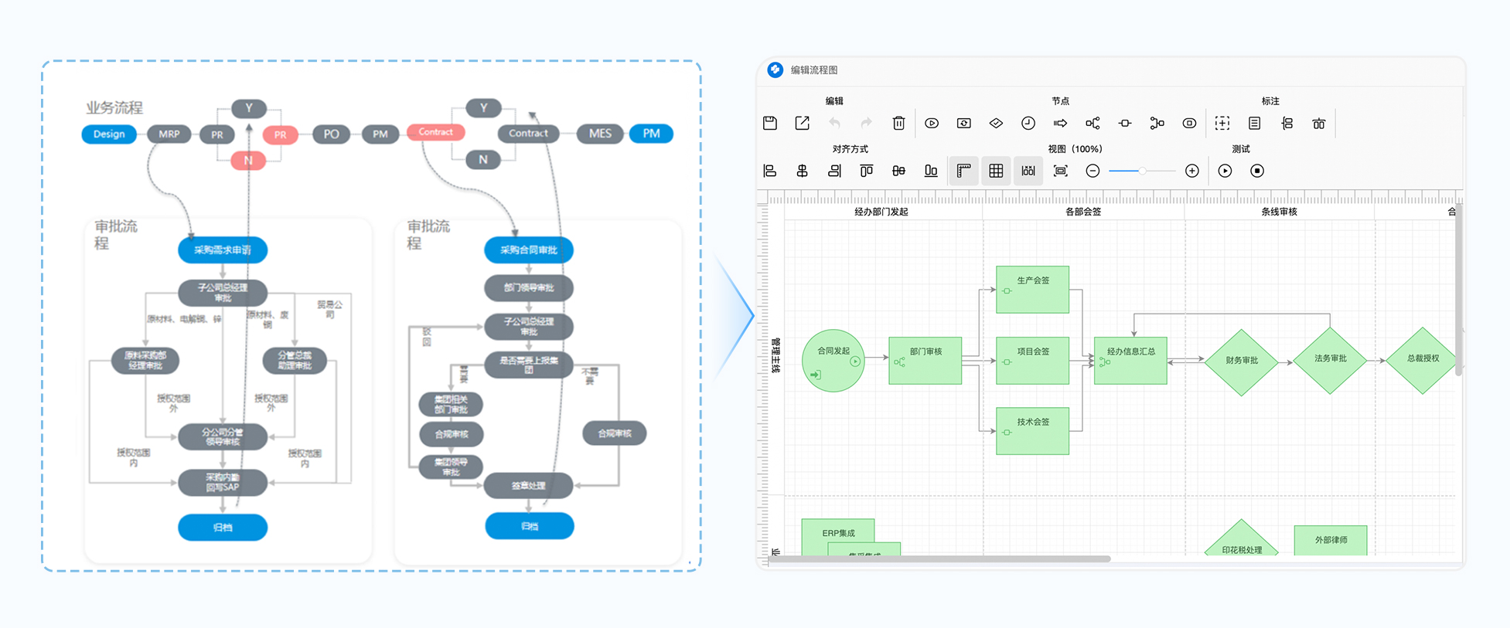1510x628 pixels.
Task: Click the export icon beside save
Action: (802, 123)
